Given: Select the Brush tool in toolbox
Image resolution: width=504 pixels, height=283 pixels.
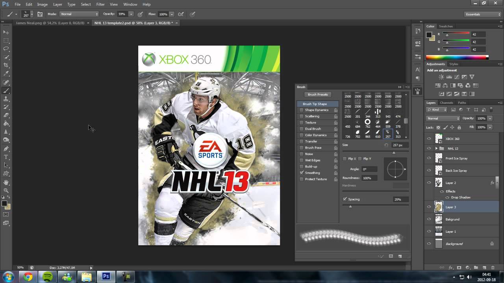Looking at the screenshot, I should point(6,90).
